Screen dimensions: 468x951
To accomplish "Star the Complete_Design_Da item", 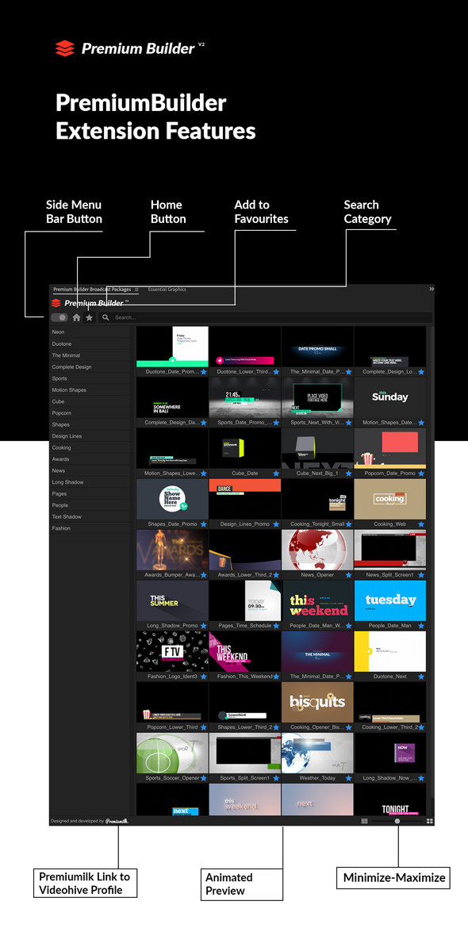I will pos(204,423).
